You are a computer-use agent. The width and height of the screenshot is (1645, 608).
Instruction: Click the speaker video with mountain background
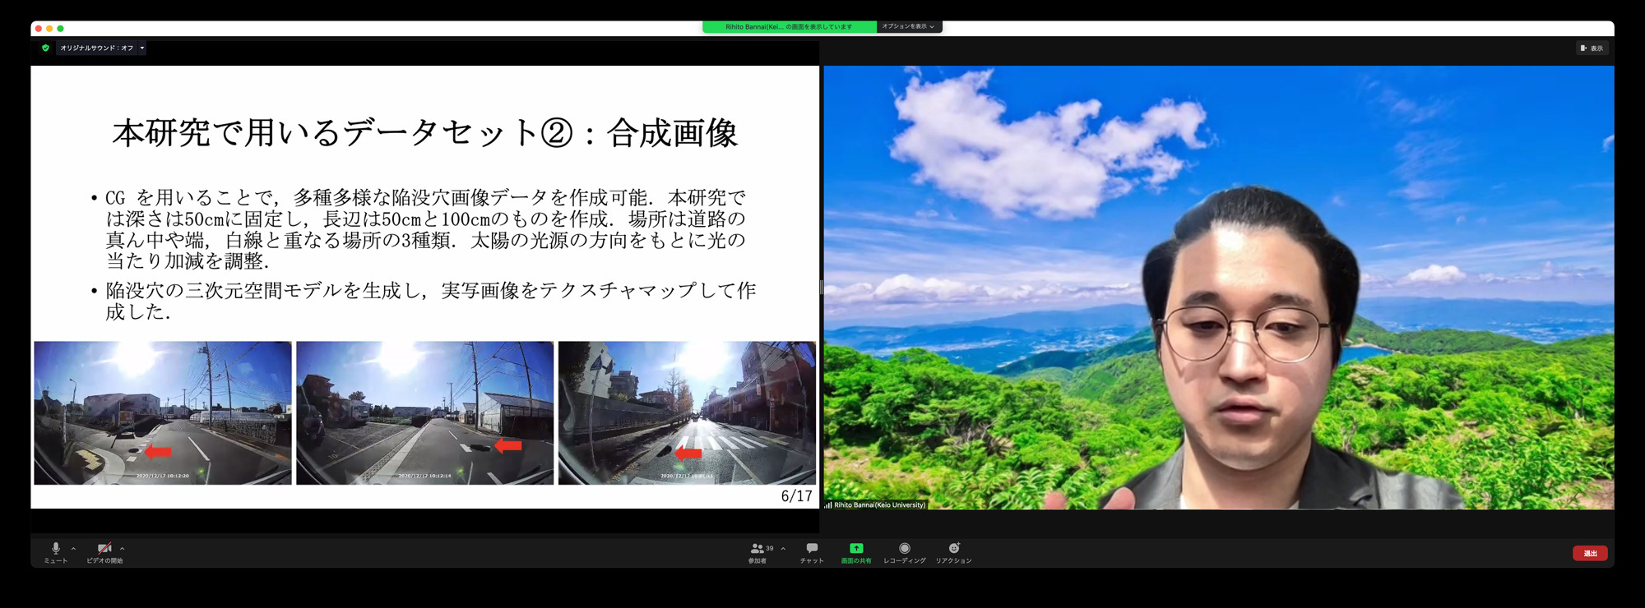(1218, 288)
